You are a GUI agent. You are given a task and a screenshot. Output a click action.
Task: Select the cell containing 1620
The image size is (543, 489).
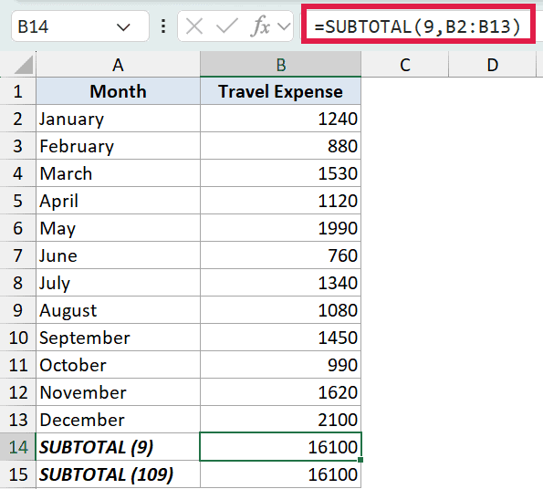[281, 392]
